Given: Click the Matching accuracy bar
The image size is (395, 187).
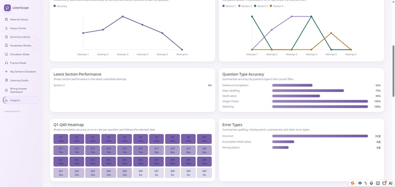Looking at the screenshot, I should 320,107.
